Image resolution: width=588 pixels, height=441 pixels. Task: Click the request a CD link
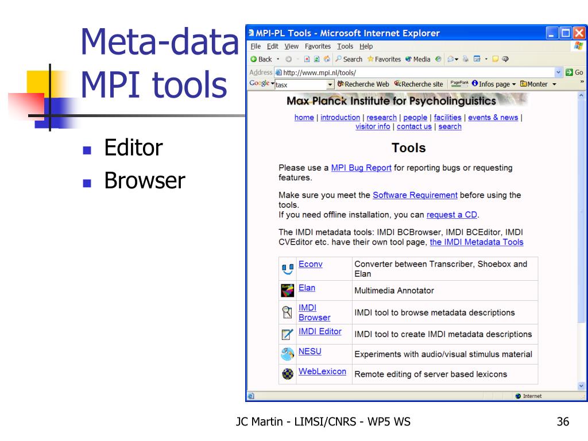(452, 215)
